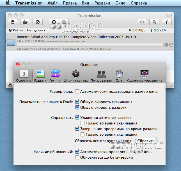Enable Автоматически подстраивать размер окна

coord(77,92)
